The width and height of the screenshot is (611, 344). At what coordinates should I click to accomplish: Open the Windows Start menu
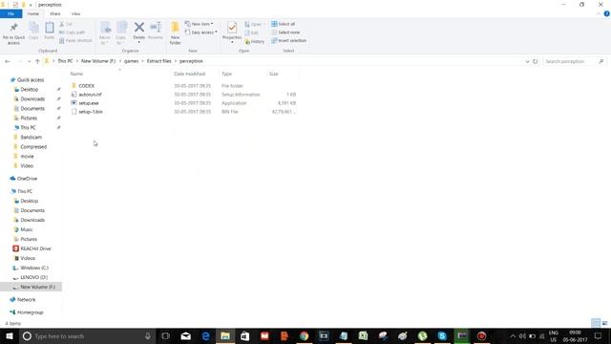(10, 335)
